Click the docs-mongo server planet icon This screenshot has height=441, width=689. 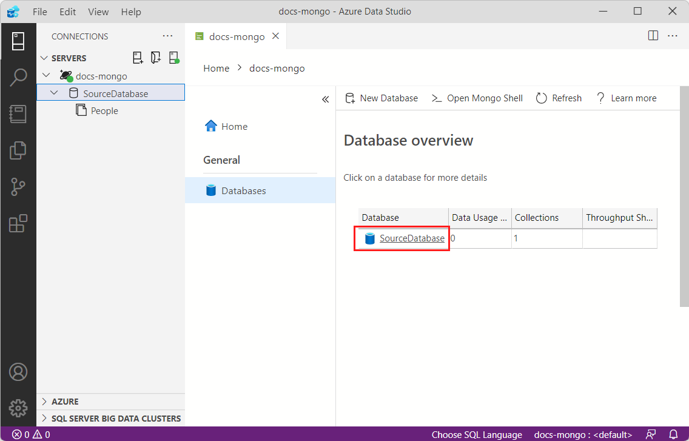[66, 76]
